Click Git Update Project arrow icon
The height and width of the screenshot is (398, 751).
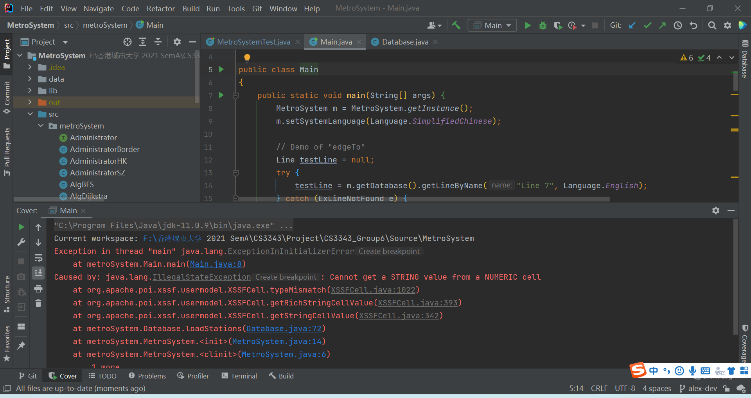click(632, 25)
